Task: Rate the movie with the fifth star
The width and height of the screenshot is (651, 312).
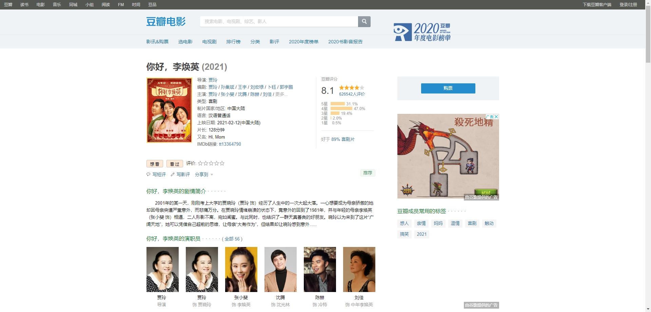Action: tap(222, 163)
